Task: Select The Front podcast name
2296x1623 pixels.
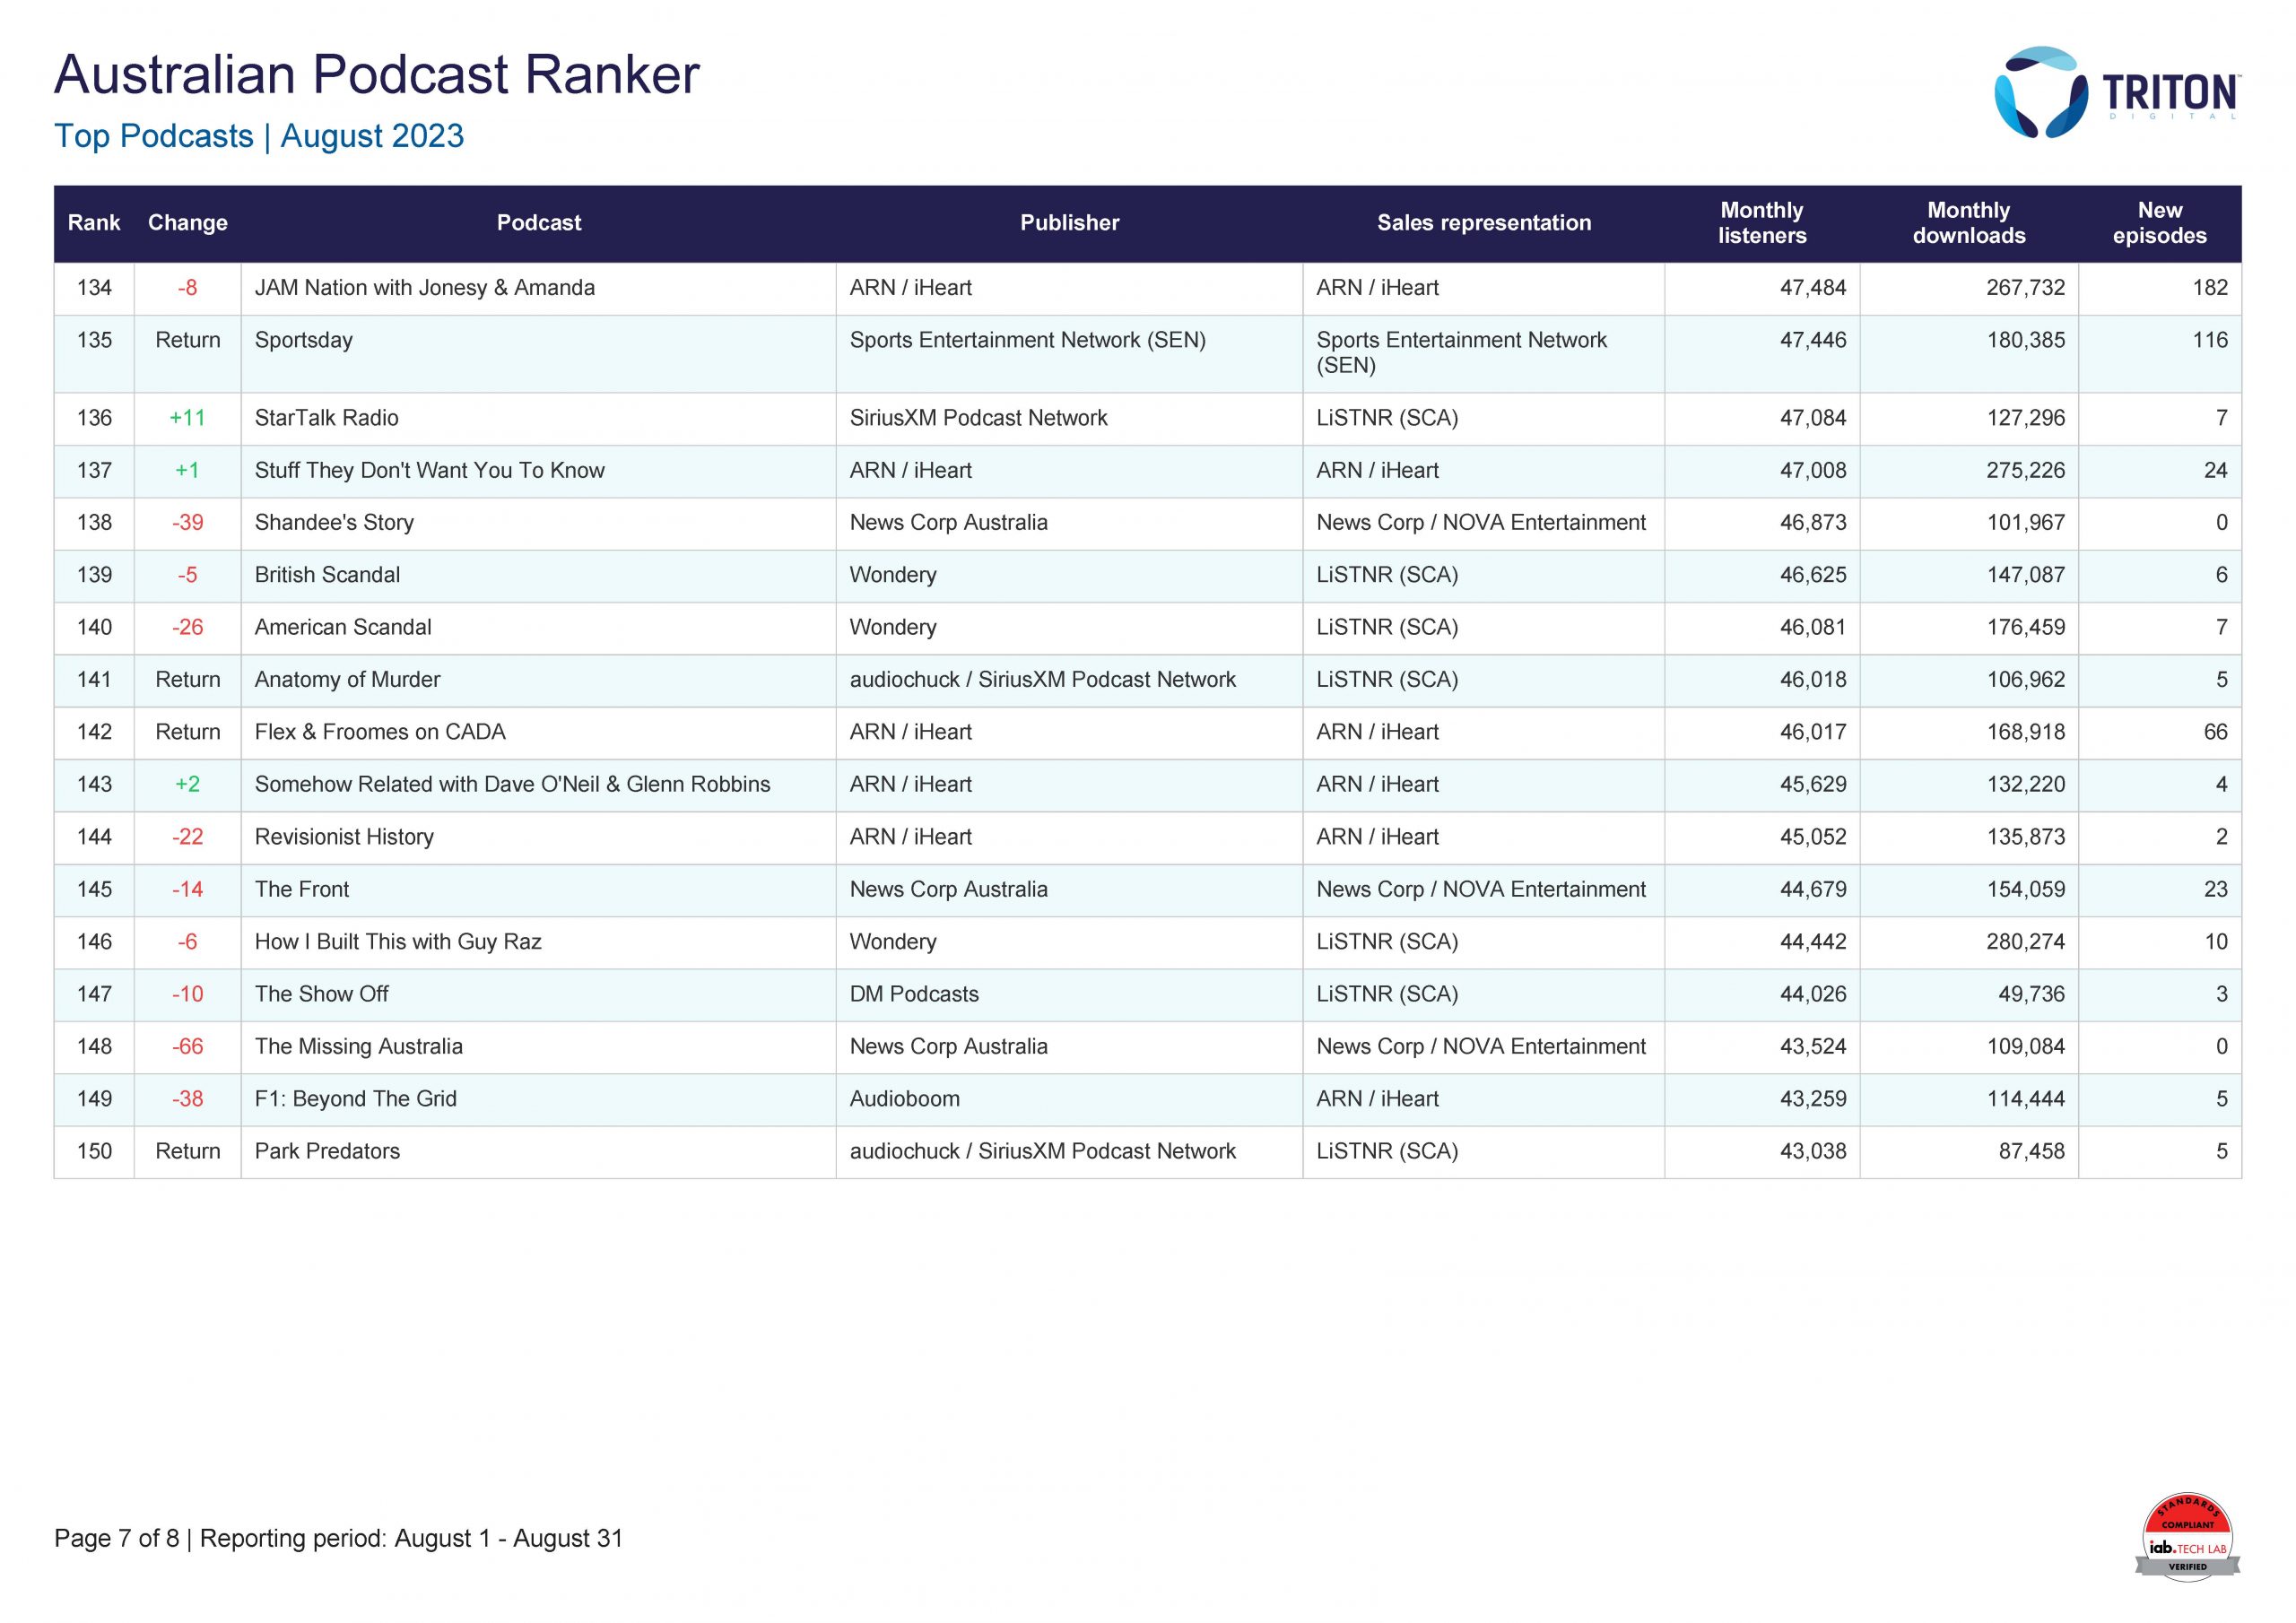Action: (302, 889)
